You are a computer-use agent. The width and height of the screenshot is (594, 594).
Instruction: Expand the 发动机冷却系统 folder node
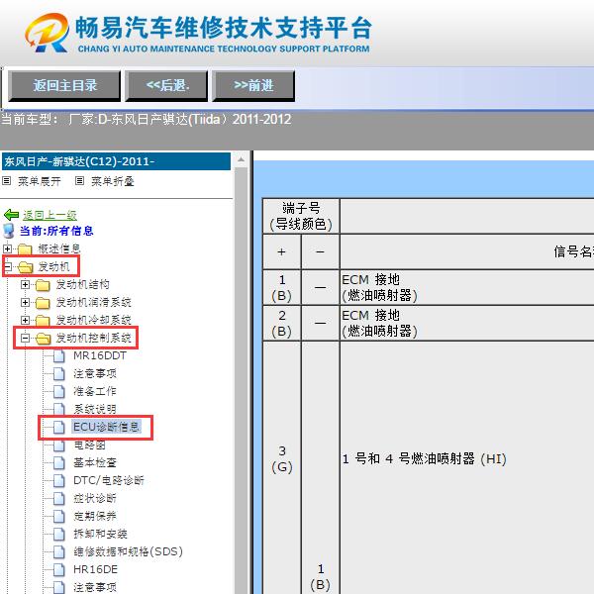[25, 320]
